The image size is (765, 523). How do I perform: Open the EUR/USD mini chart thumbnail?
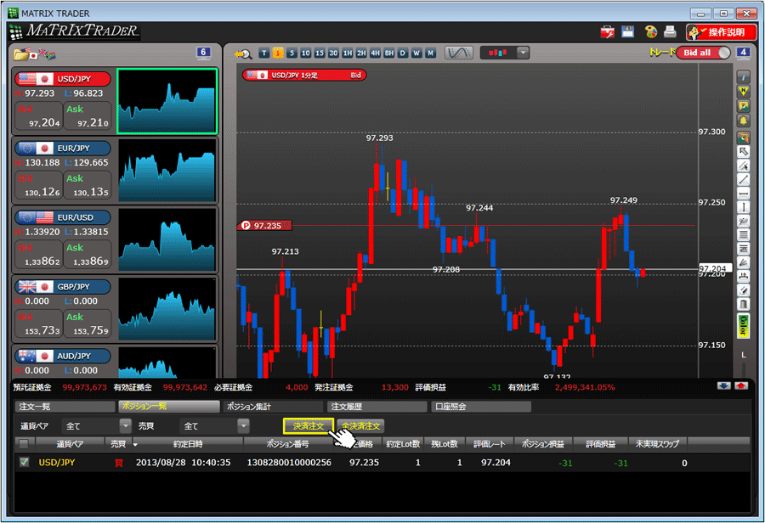[167, 239]
